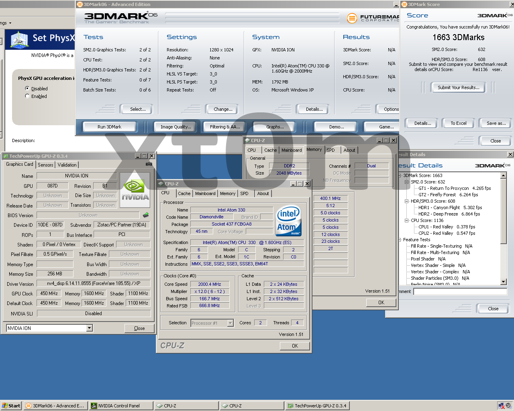Click the Core Speed 2000.4 MHz value
Image resolution: width=514 pixels, height=411 pixels.
[209, 284]
